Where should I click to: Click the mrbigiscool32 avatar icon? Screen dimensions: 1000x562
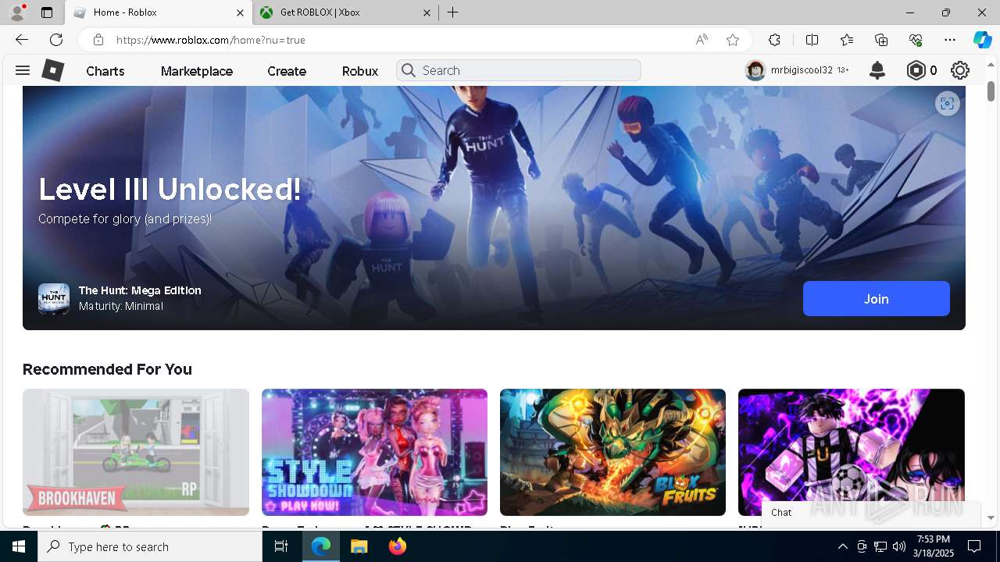(x=755, y=70)
